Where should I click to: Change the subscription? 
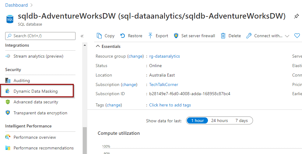click(x=130, y=84)
